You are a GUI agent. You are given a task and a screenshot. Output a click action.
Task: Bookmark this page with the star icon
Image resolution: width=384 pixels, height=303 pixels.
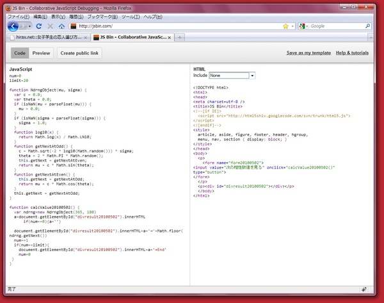click(285, 26)
